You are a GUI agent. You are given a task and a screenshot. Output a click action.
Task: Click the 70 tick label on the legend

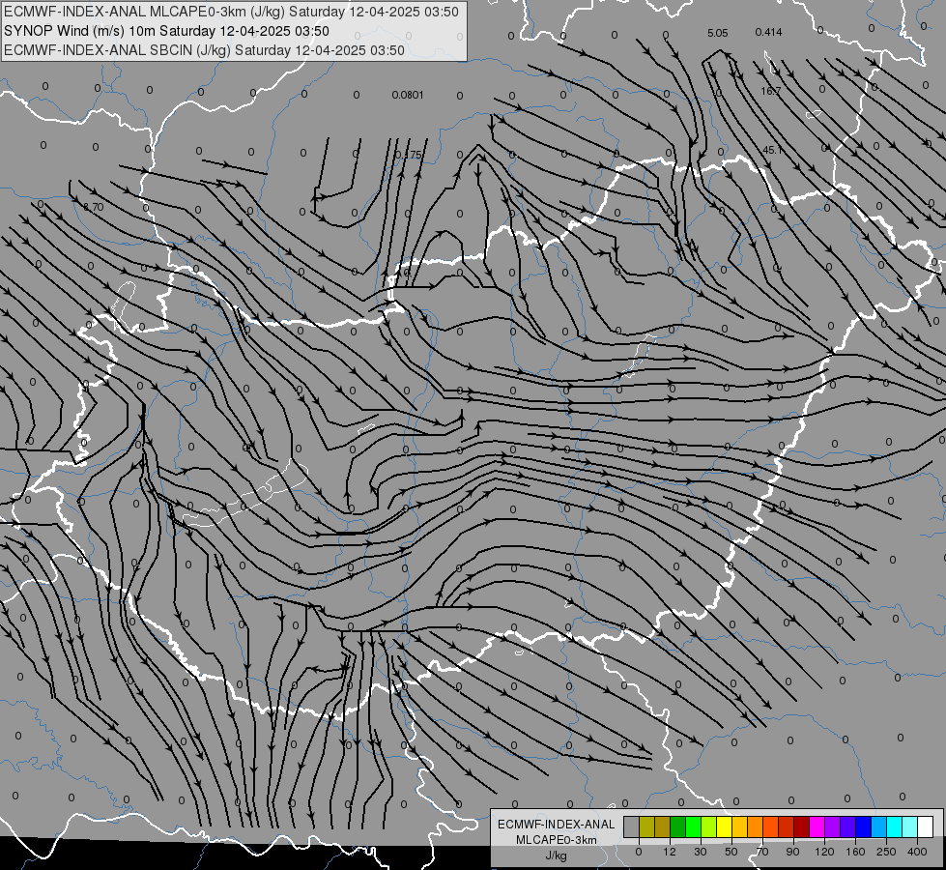point(762,852)
